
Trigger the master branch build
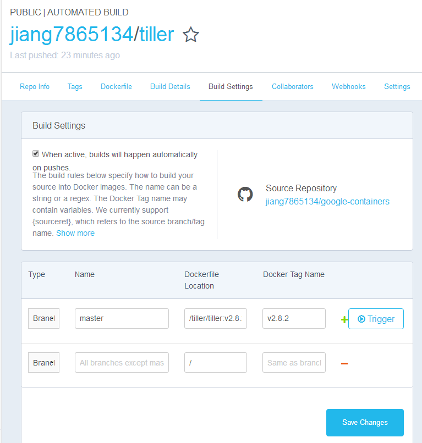376,319
